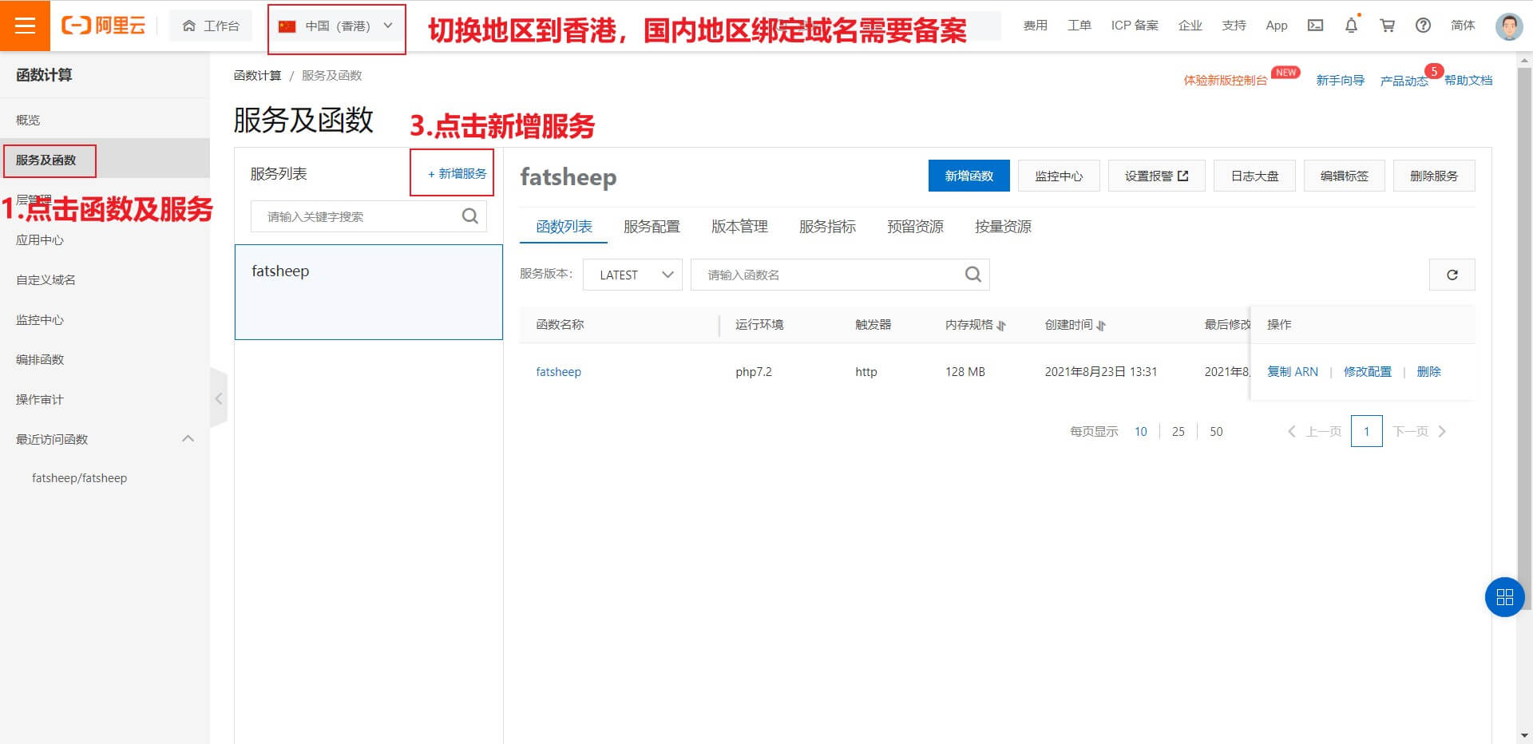Click Copy ARN for fatsheep
The image size is (1533, 744).
[1293, 372]
